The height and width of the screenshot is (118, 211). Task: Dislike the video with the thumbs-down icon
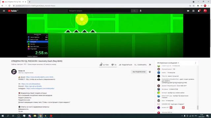point(112,65)
